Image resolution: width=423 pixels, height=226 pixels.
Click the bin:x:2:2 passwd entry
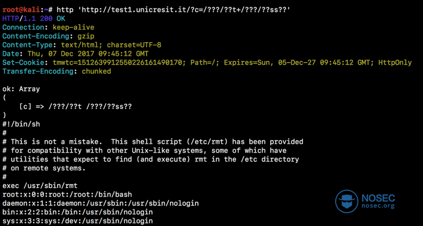pos(78,212)
